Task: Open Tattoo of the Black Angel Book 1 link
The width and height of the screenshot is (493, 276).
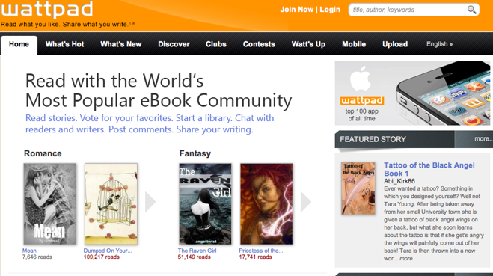Action: [x=429, y=169]
